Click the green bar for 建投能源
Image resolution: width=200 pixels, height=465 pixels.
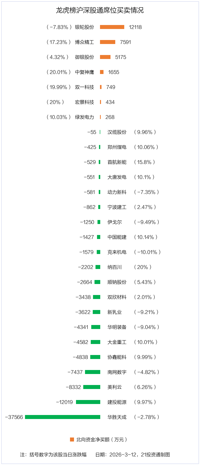(x=88, y=402)
